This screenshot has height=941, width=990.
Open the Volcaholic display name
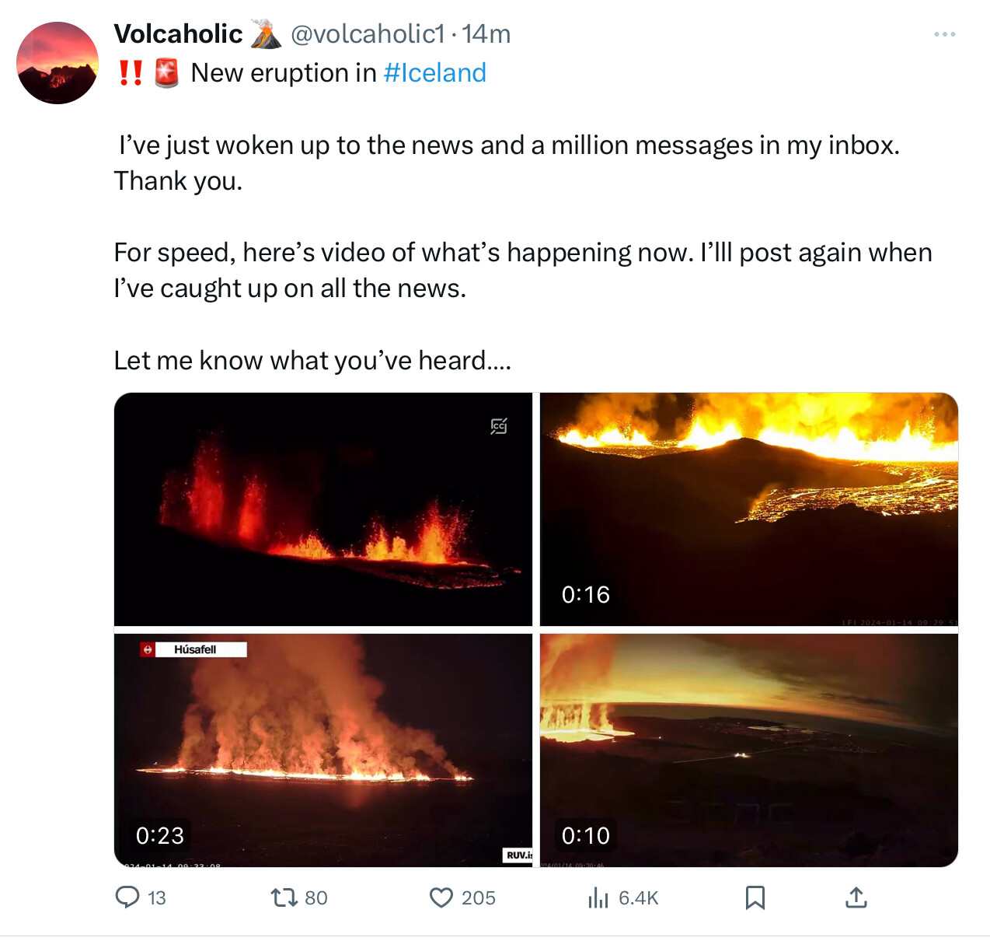[x=178, y=34]
